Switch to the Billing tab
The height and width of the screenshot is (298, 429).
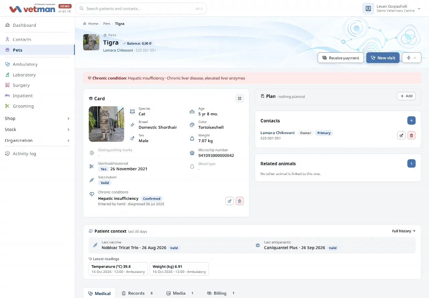[x=221, y=293]
